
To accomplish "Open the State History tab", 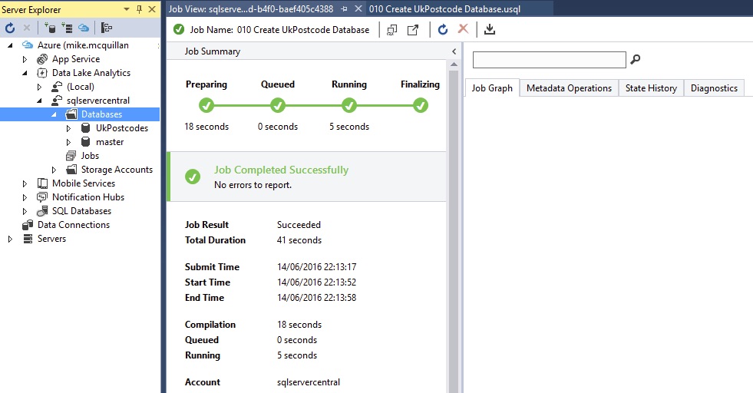I will 651,88.
